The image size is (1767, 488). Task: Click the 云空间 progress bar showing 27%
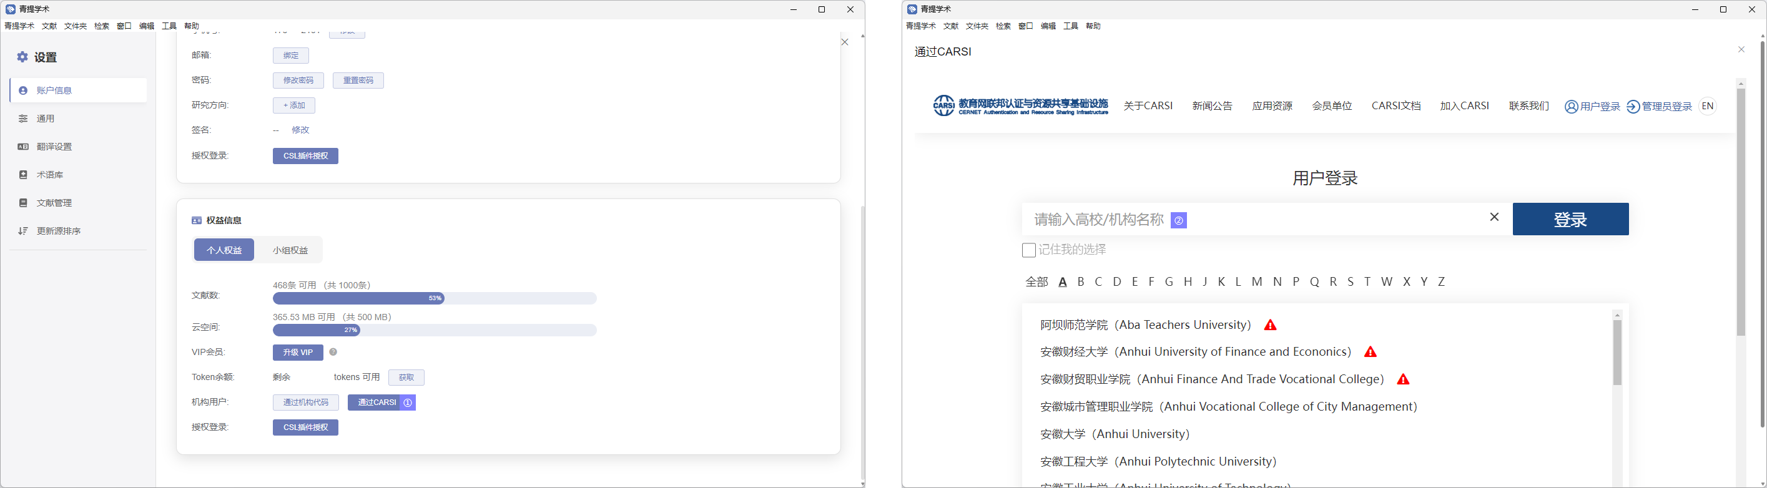435,330
